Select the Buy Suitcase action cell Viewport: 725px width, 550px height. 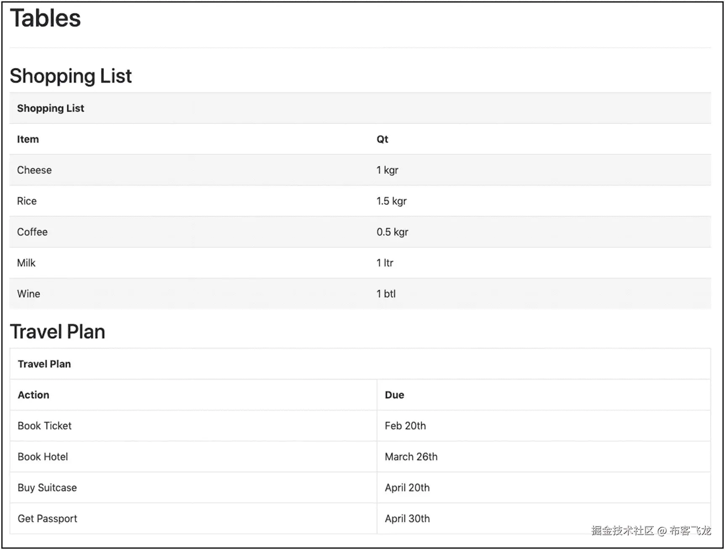(47, 488)
